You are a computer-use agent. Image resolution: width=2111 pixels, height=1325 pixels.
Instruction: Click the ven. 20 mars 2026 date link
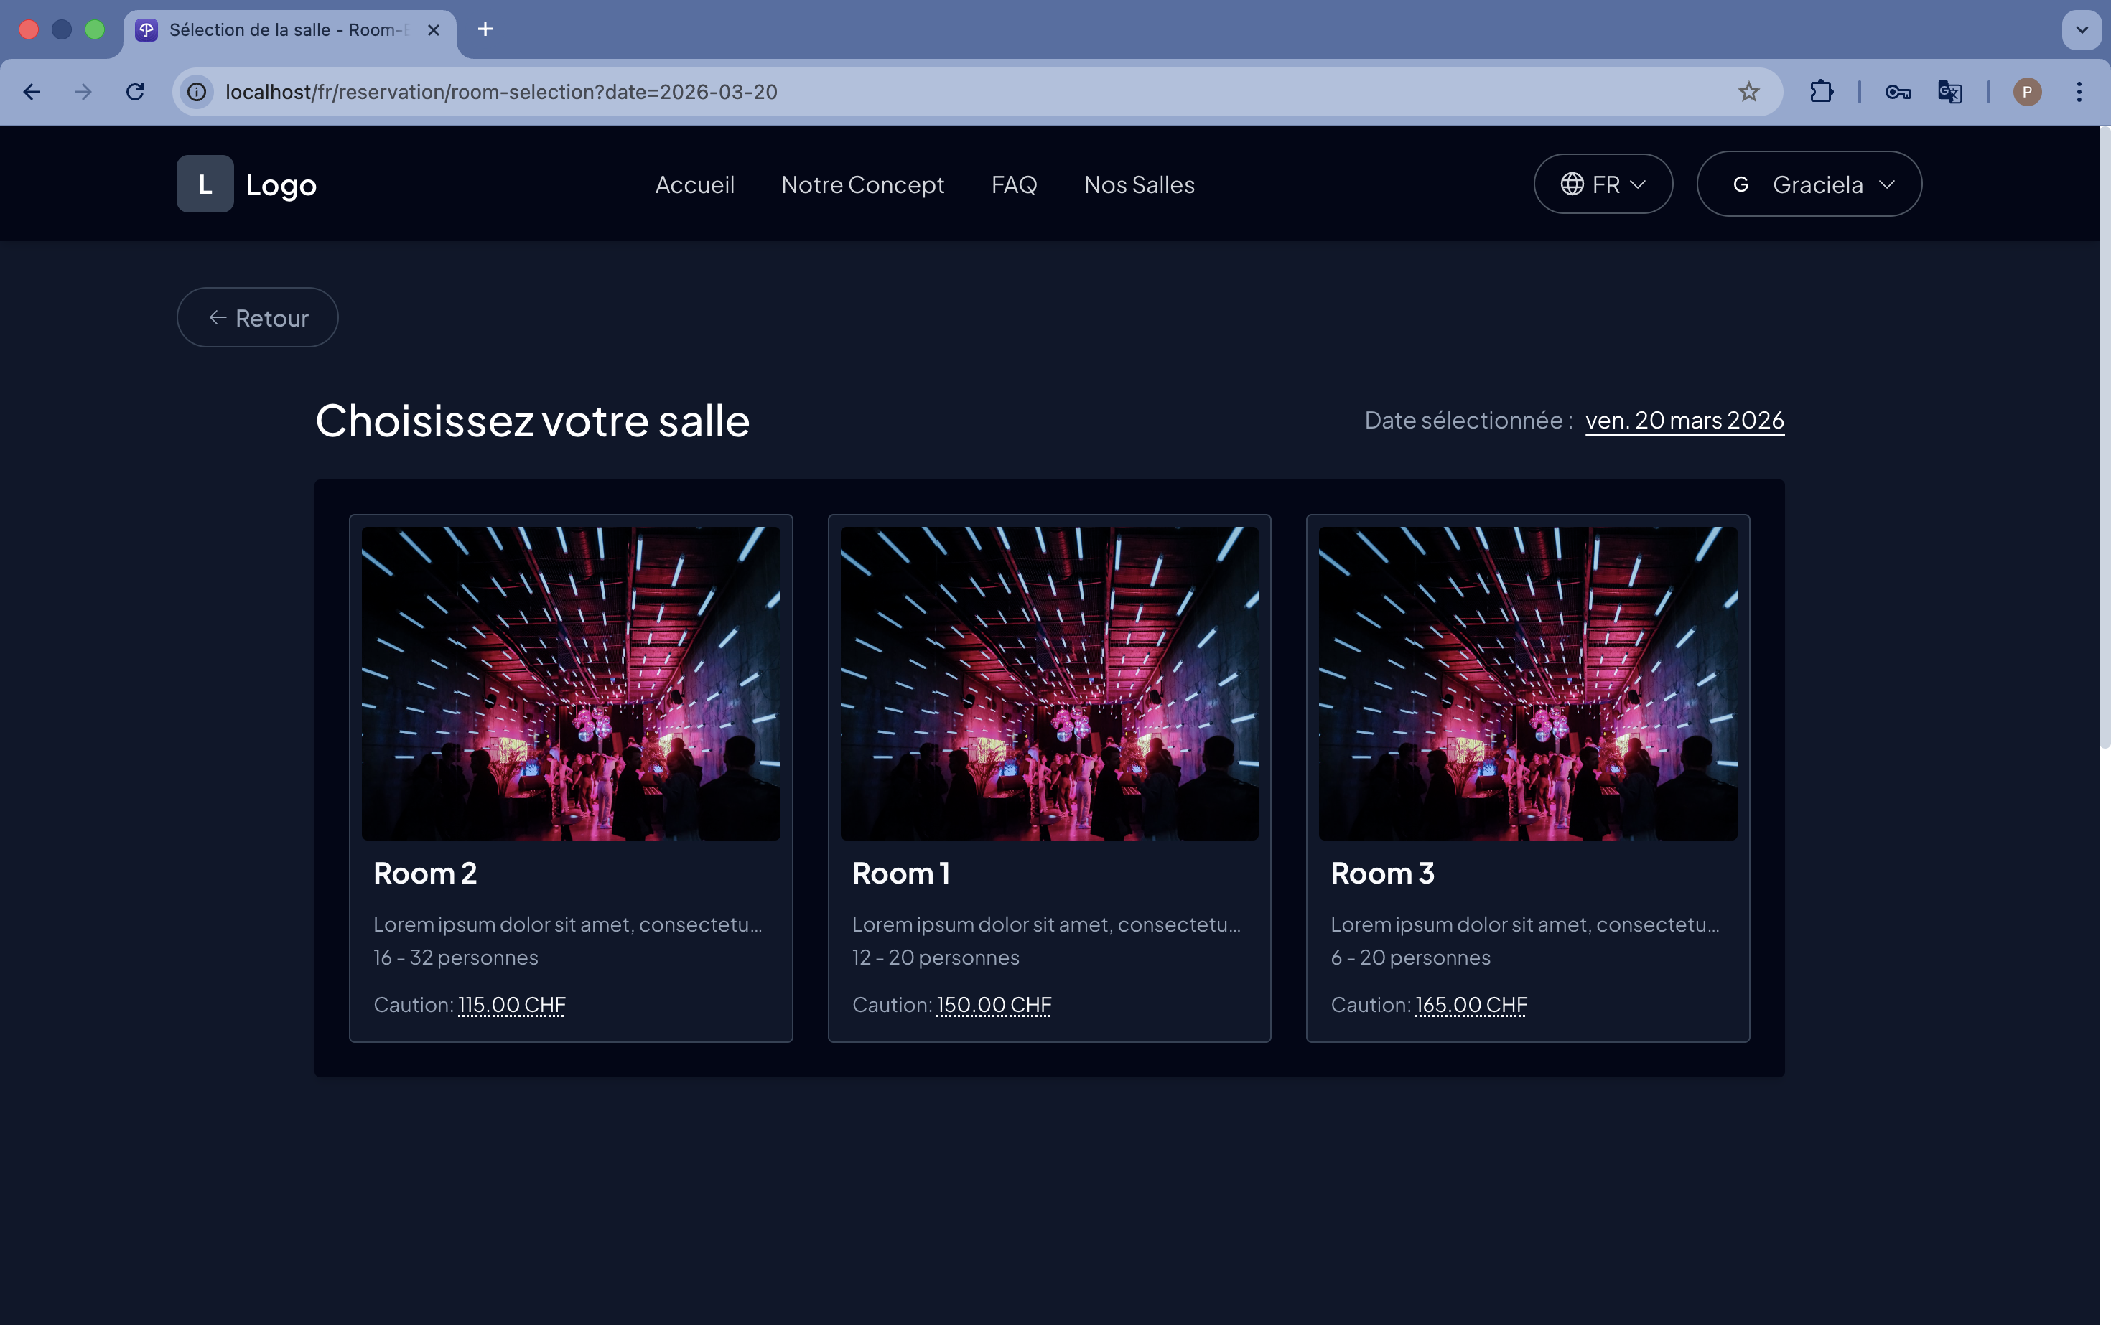pos(1684,421)
